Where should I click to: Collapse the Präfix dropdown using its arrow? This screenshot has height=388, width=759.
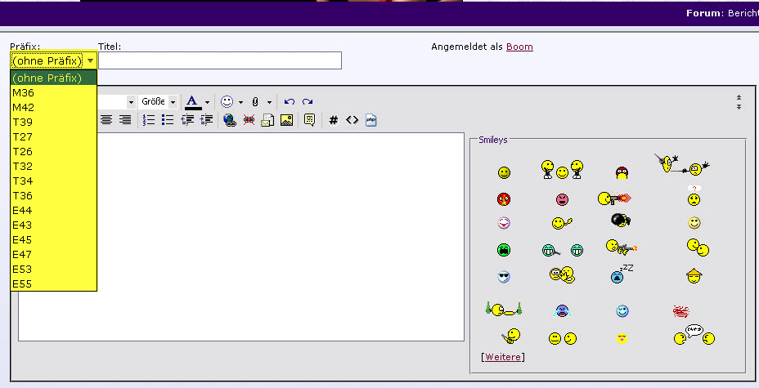91,61
